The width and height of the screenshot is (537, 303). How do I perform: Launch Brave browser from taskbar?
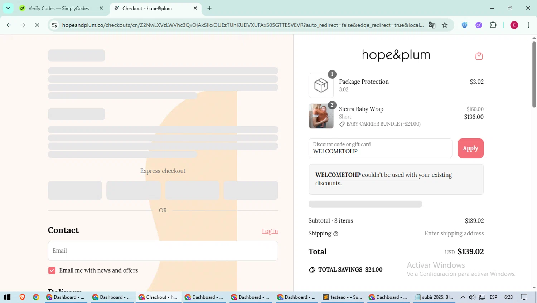click(x=22, y=297)
